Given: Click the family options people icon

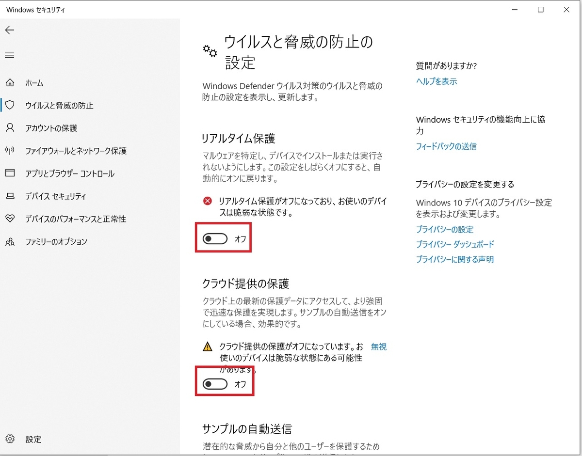Looking at the screenshot, I should tap(10, 242).
